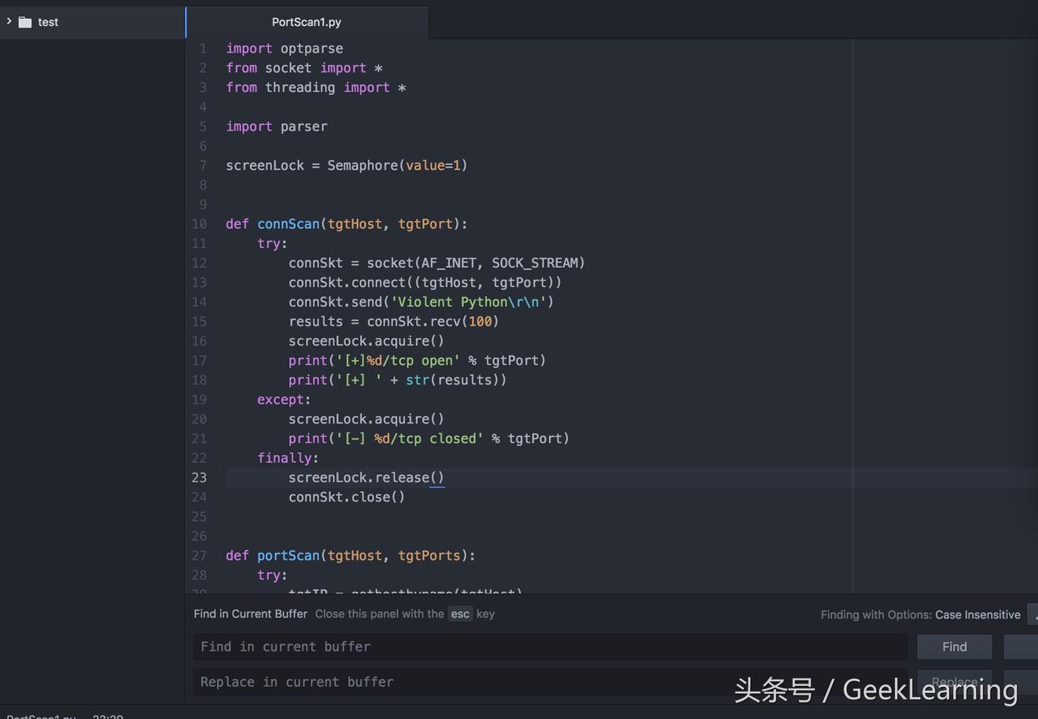Screen dimensions: 1038x719
Task: Select line number 27 in the gutter
Action: (199, 556)
